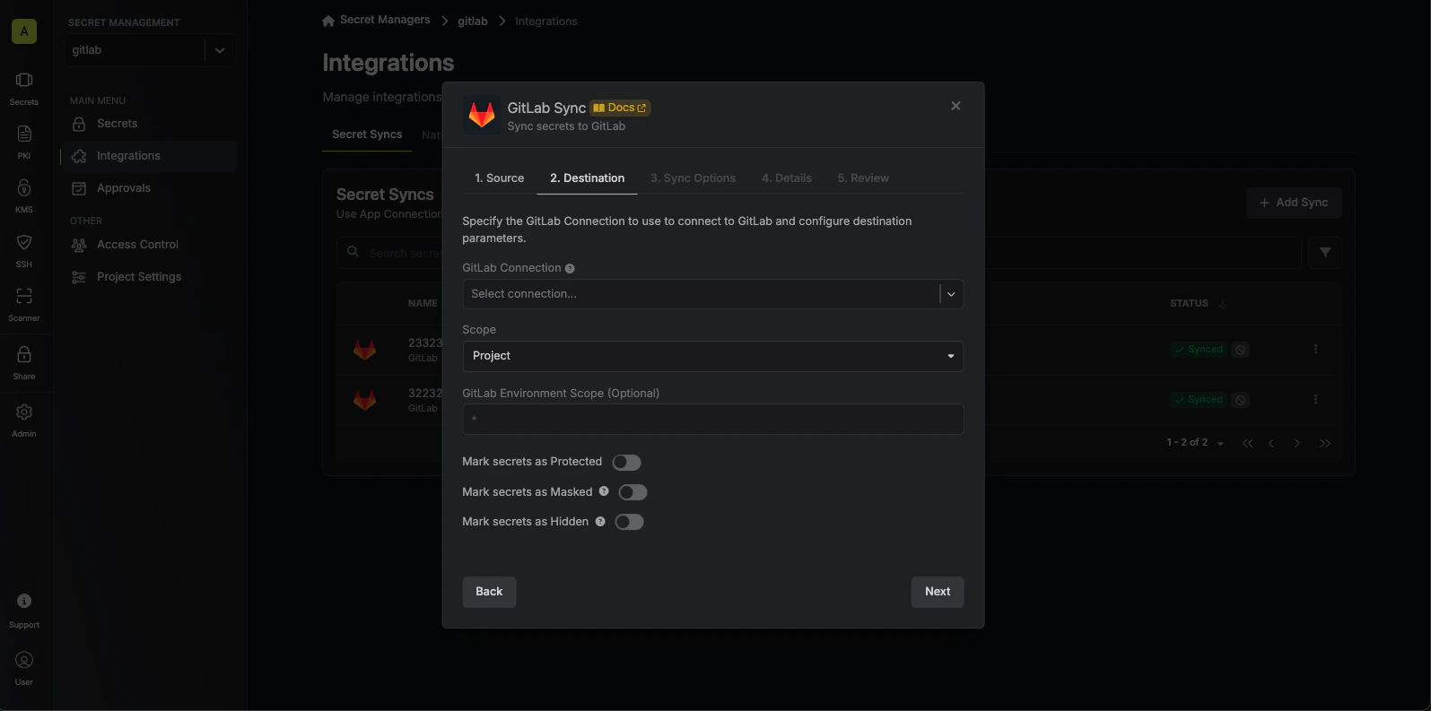Viewport: 1431px width, 711px height.
Task: Open the Docs link in the dialog header
Action: [620, 108]
